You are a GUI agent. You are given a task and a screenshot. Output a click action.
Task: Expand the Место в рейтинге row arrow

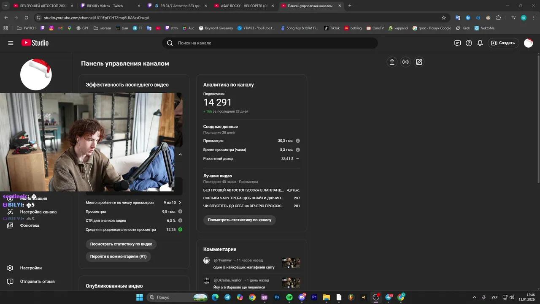click(180, 203)
